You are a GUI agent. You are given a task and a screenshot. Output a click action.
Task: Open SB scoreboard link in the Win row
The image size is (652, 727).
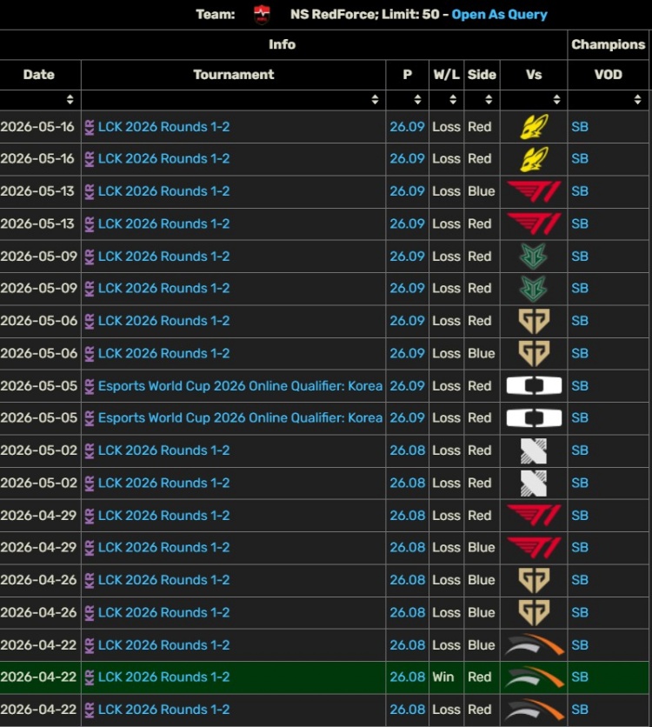click(580, 677)
